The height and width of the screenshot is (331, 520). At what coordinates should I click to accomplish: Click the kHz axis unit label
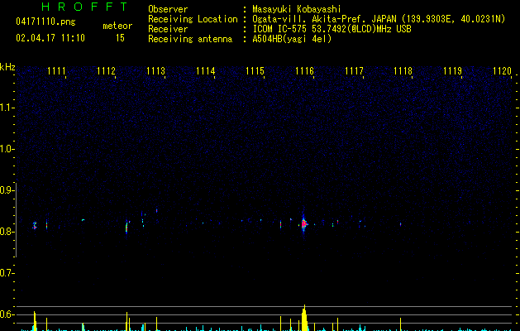[x=7, y=67]
